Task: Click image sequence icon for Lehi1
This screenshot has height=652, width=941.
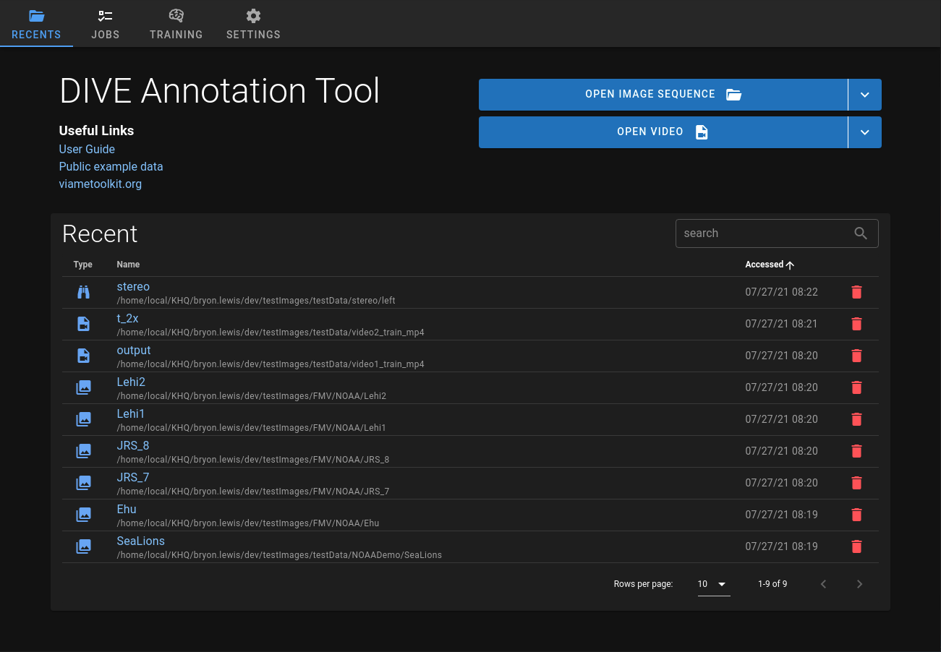Action: [84, 419]
